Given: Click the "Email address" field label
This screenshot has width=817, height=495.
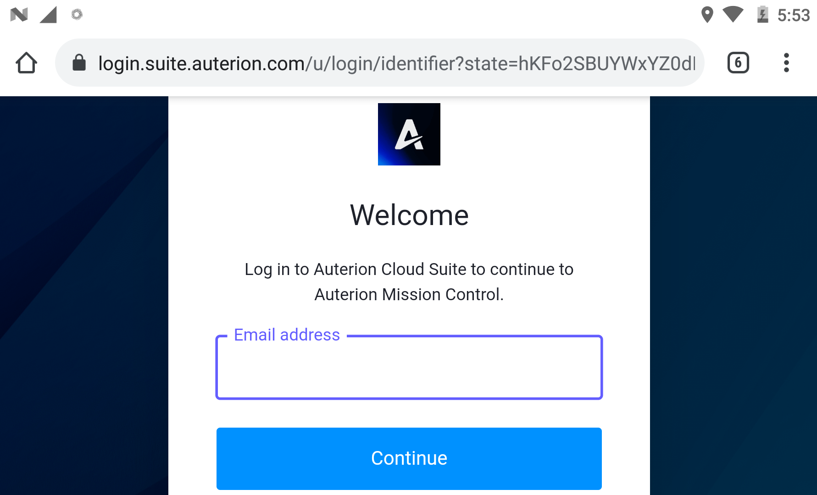Looking at the screenshot, I should [287, 335].
